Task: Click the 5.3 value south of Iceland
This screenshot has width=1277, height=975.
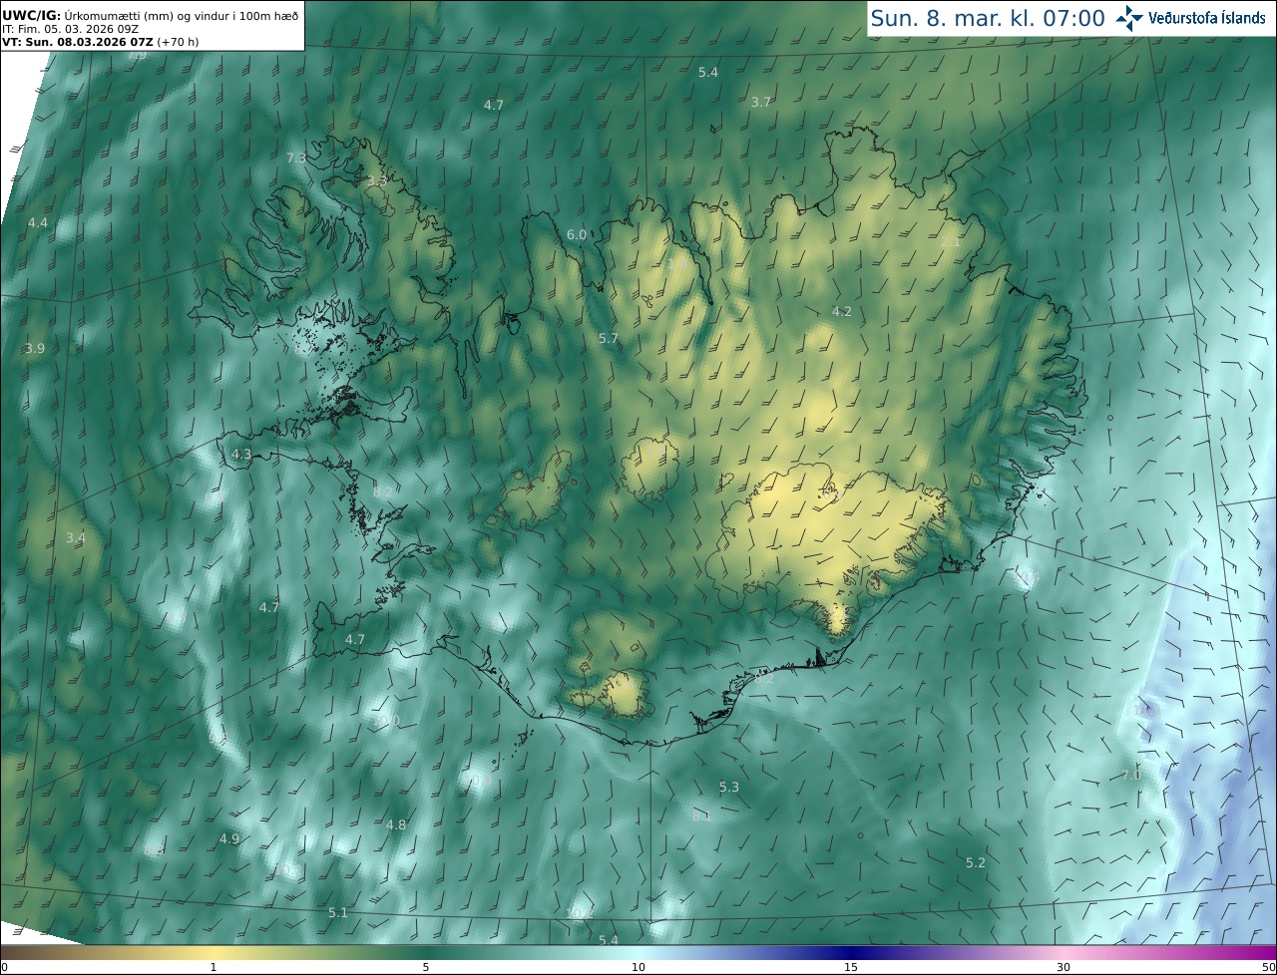Action: [x=729, y=788]
